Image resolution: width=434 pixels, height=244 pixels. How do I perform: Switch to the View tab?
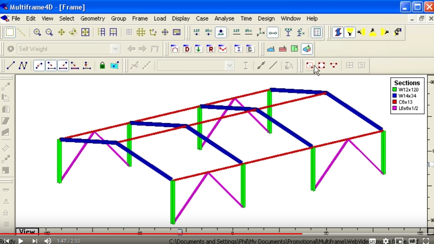(27, 231)
